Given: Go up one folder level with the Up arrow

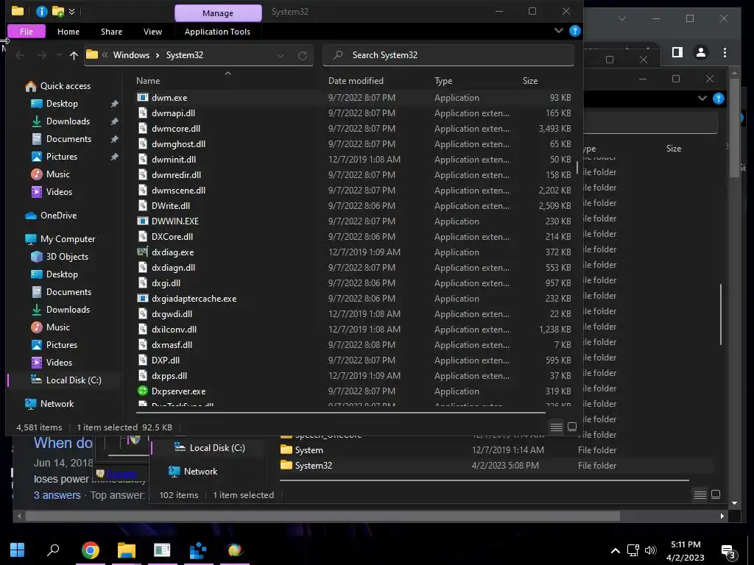Looking at the screenshot, I should (74, 55).
